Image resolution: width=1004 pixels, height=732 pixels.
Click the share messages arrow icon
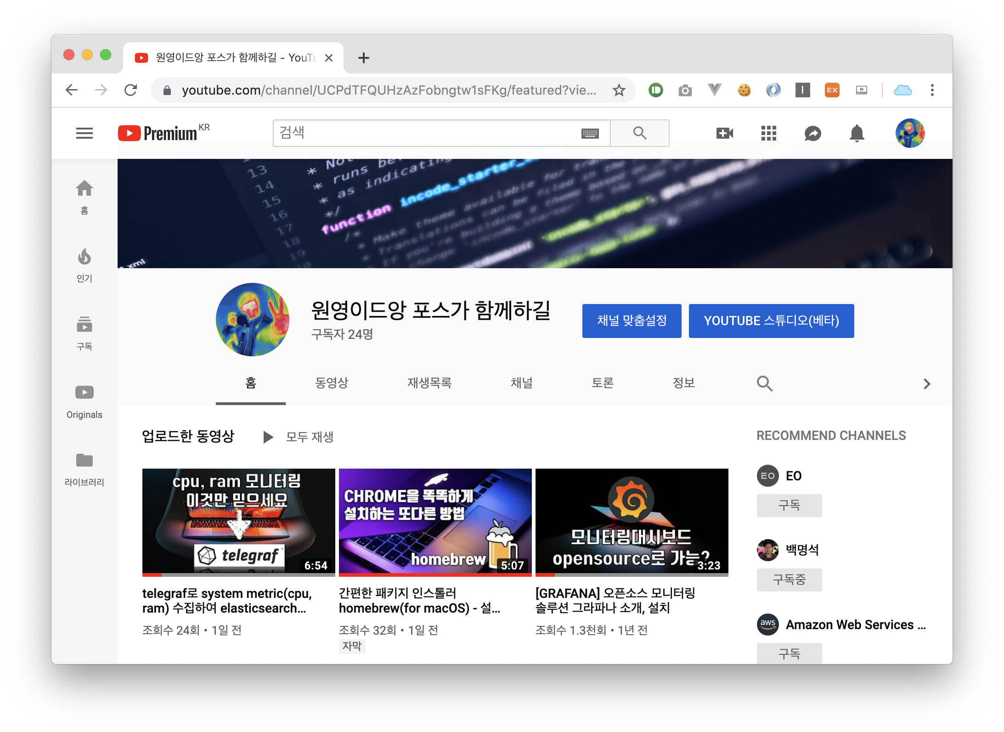[812, 133]
